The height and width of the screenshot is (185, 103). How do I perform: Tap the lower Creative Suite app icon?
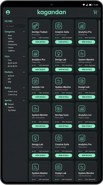(x=59, y=138)
